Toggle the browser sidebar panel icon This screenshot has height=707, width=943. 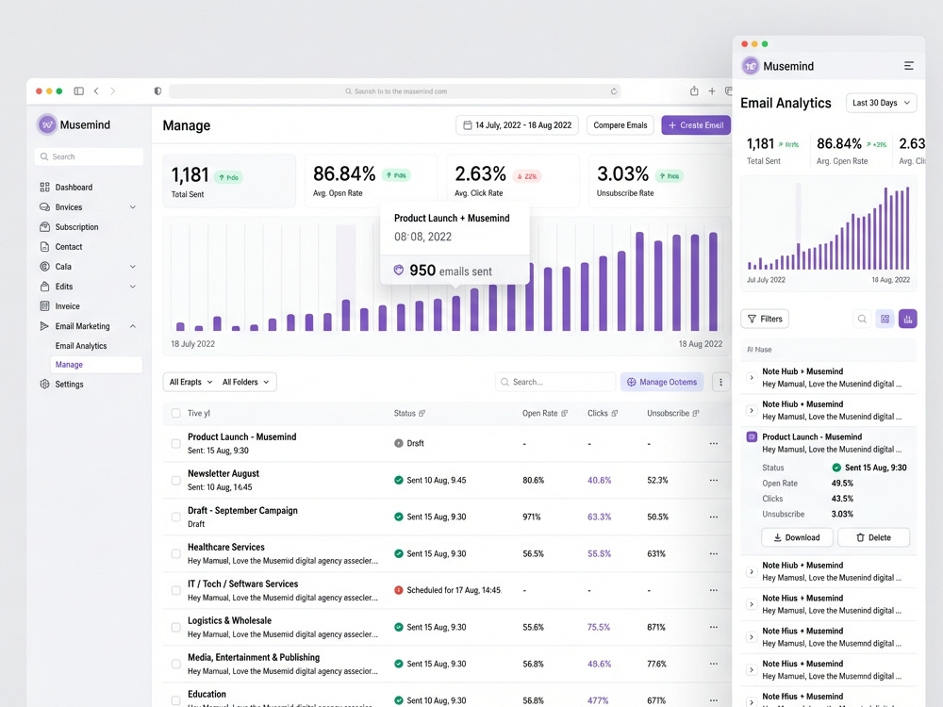79,90
